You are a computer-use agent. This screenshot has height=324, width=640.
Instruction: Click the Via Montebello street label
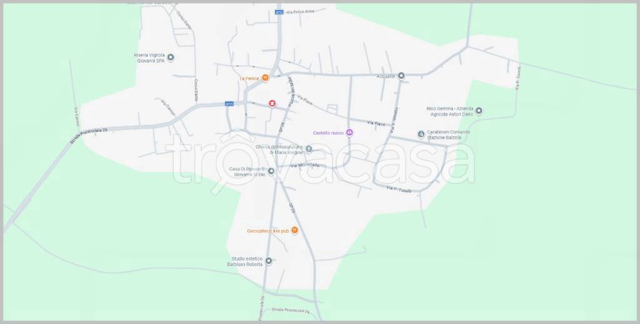click(x=305, y=165)
